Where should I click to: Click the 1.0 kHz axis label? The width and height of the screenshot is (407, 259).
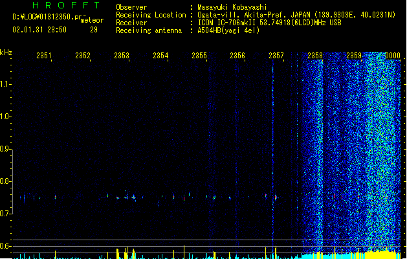5,117
